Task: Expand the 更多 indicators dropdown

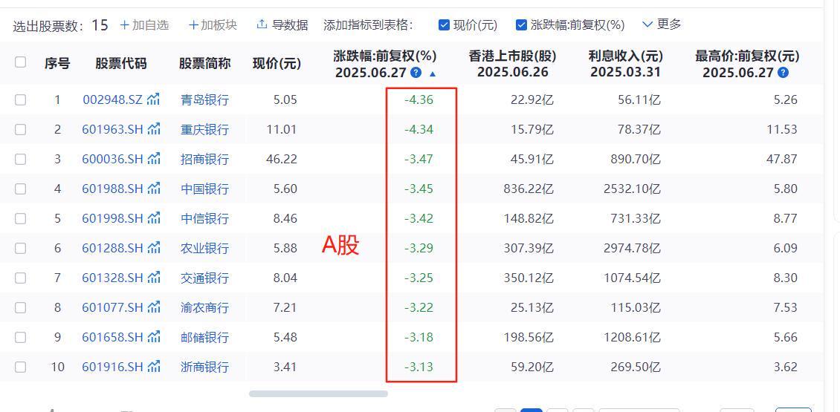Action: 662,24
